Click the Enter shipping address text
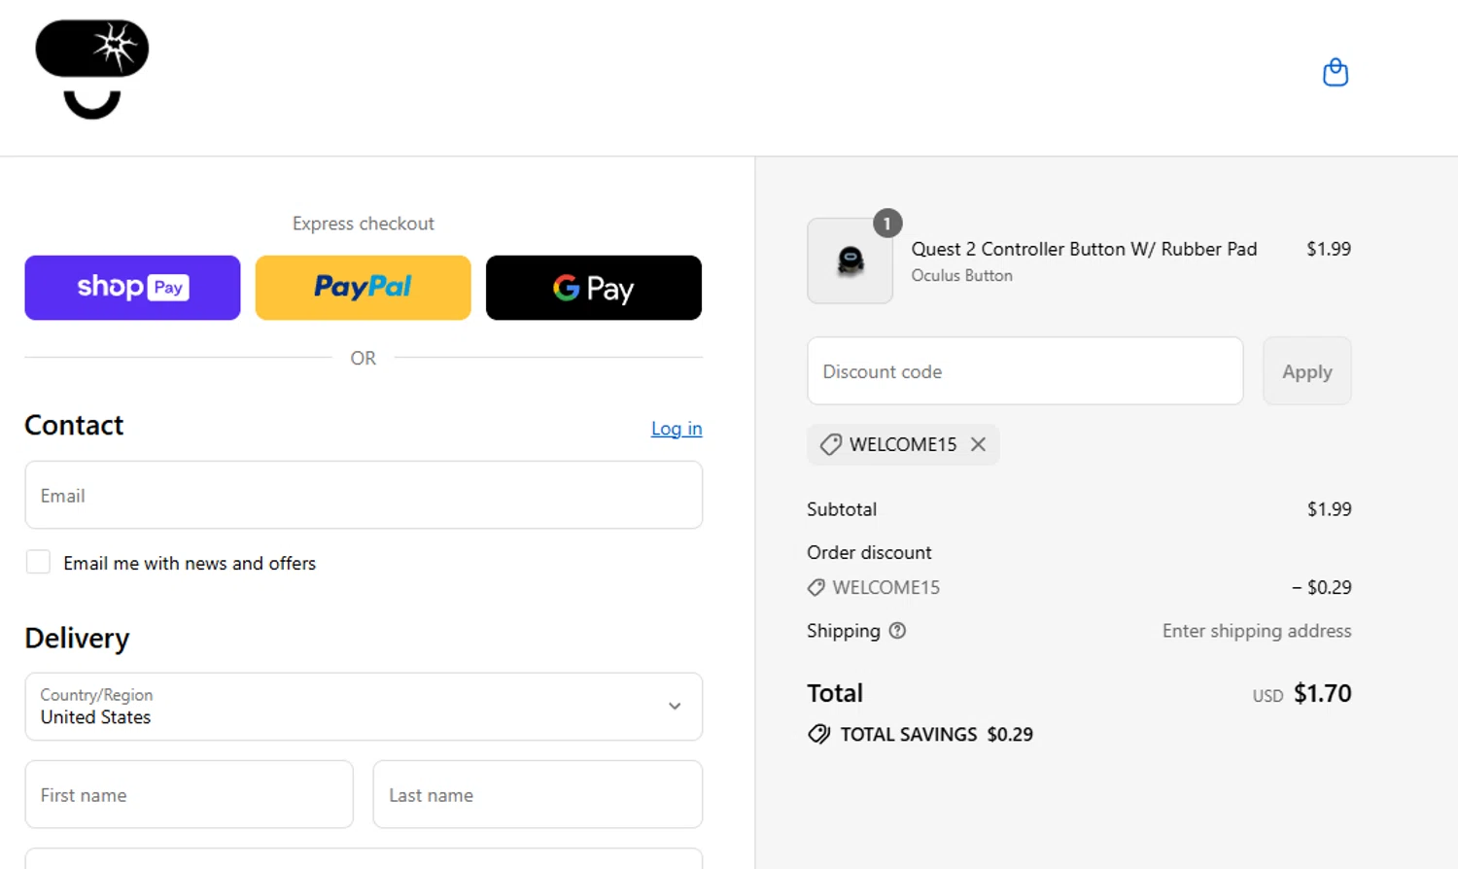 (1257, 631)
